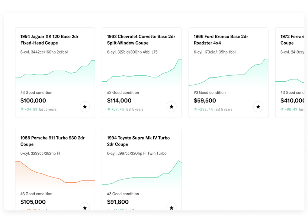Click the Corvette +67.4% change label
Image resolution: width=308 pixels, height=222 pixels.
[118, 110]
